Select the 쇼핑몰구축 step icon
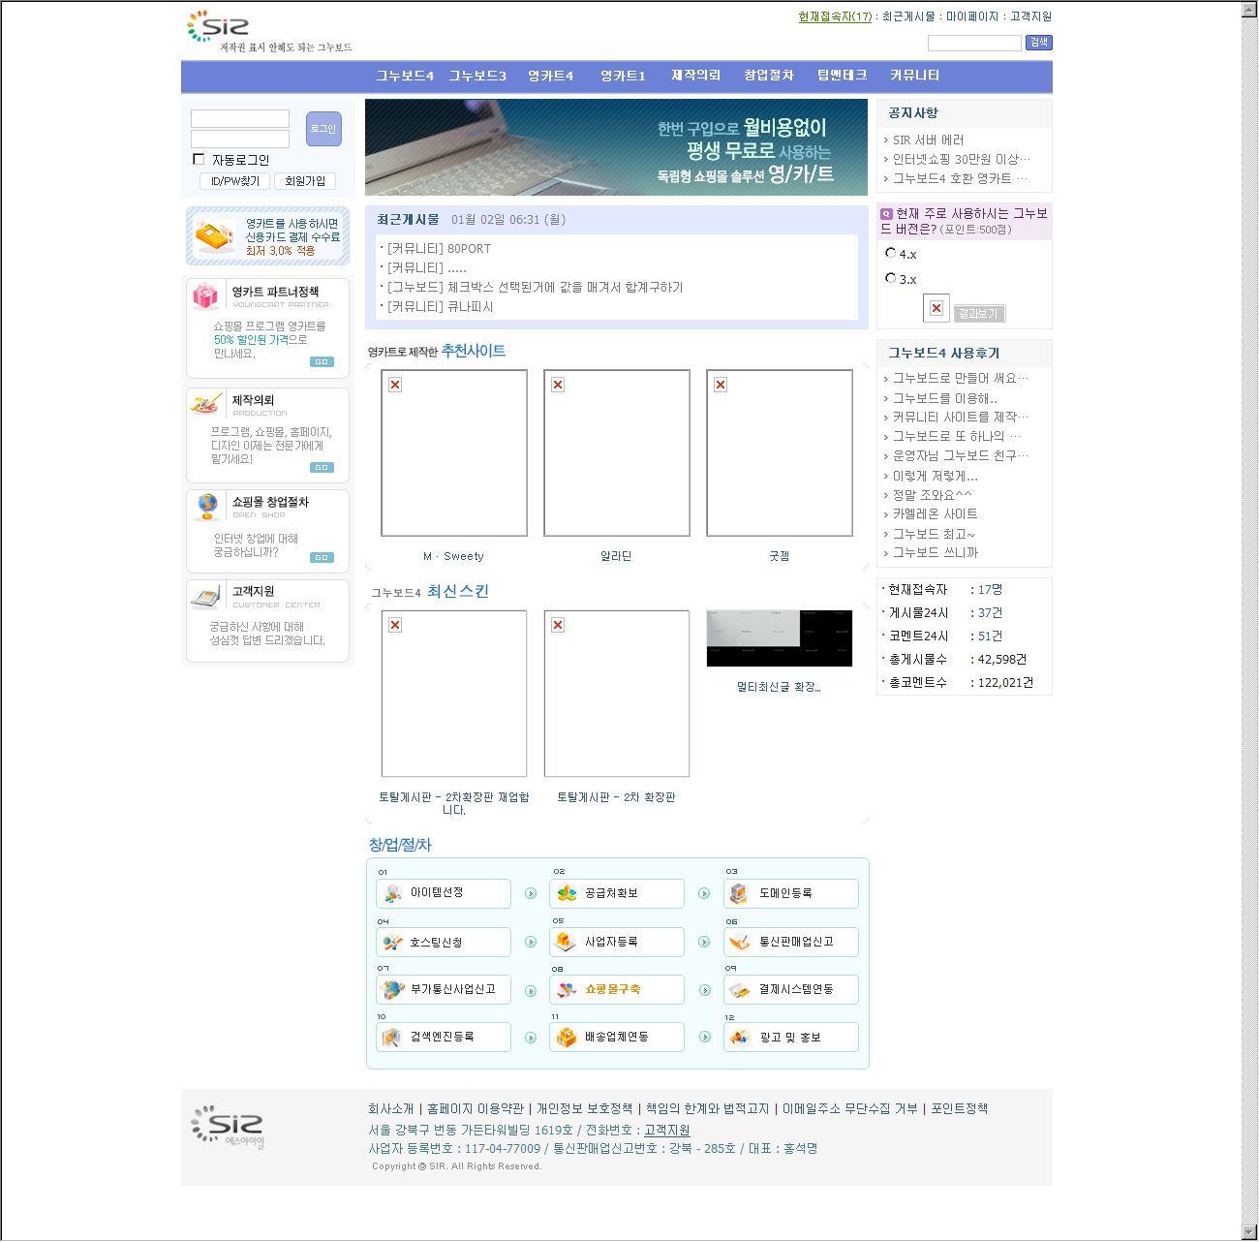 coord(567,990)
